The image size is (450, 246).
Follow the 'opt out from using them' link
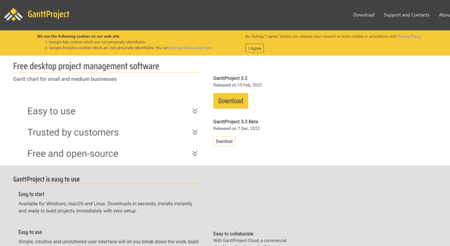[191, 48]
